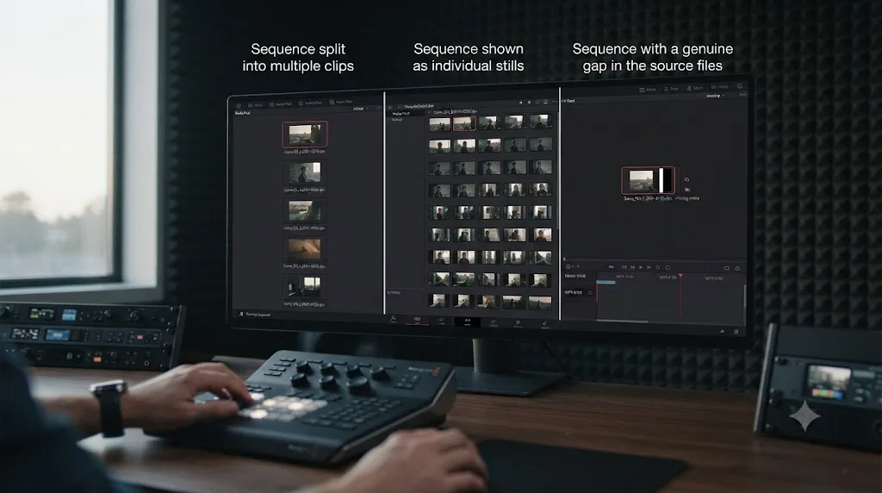Viewport: 882px width, 493px height.
Task: Open the timeline options gear dropdown
Action: pos(571,266)
